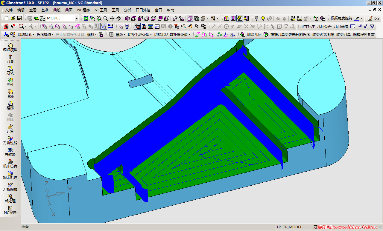Viewport: 383px width, 231px height.
Task: Toggle the highlighted shaded-wireframe render mode button
Action: (x=190, y=18)
